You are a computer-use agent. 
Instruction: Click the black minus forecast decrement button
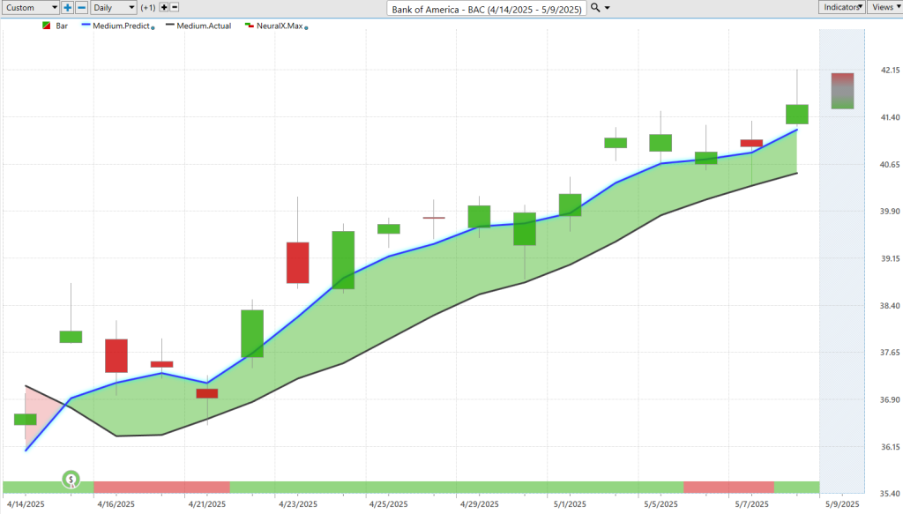175,7
